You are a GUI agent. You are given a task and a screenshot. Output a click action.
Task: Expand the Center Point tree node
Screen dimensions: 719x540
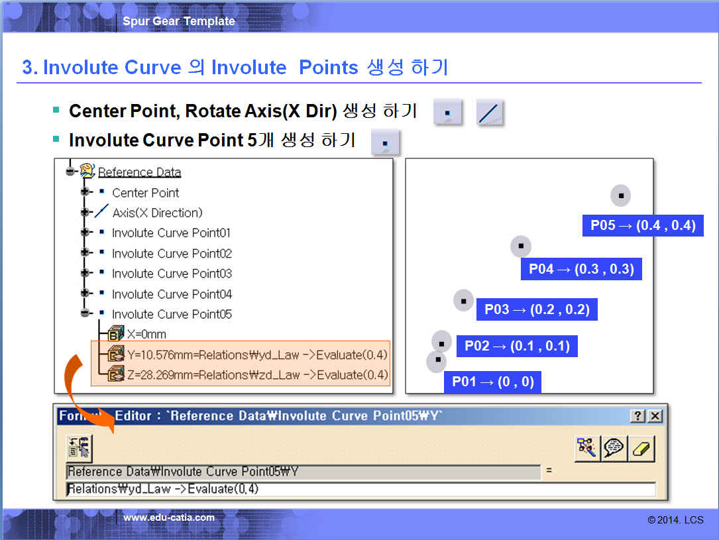(85, 192)
